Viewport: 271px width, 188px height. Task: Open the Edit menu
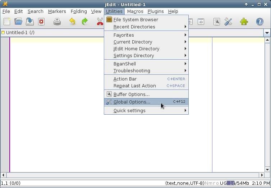(x=18, y=12)
